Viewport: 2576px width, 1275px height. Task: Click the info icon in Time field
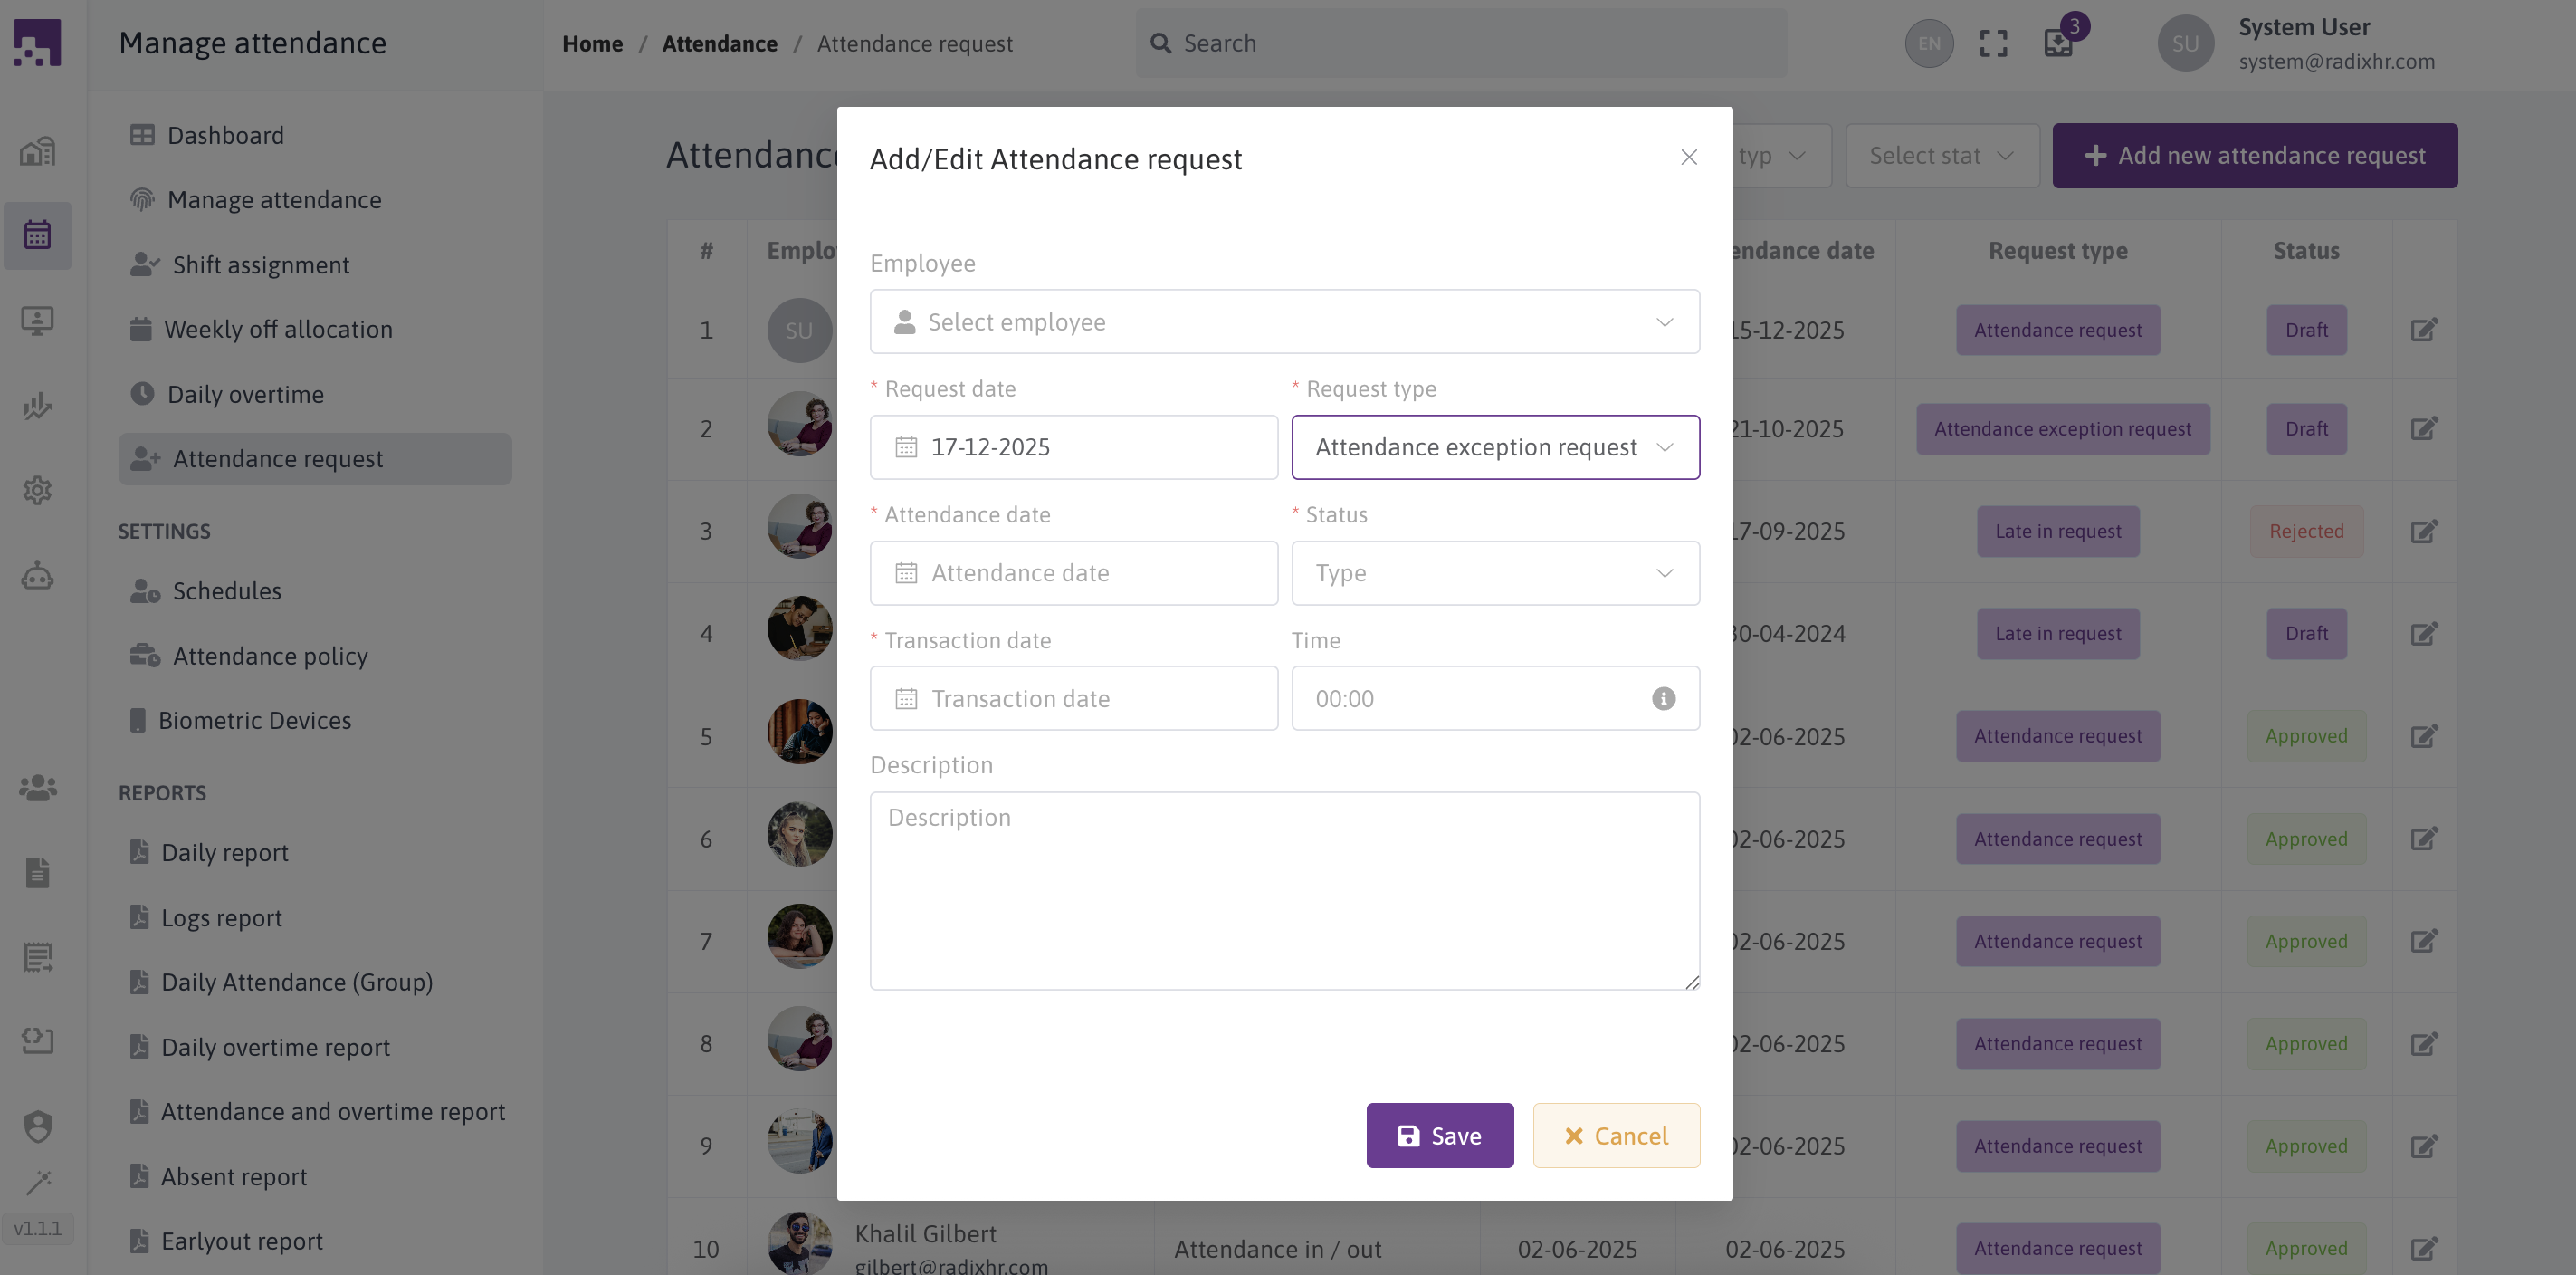tap(1663, 698)
